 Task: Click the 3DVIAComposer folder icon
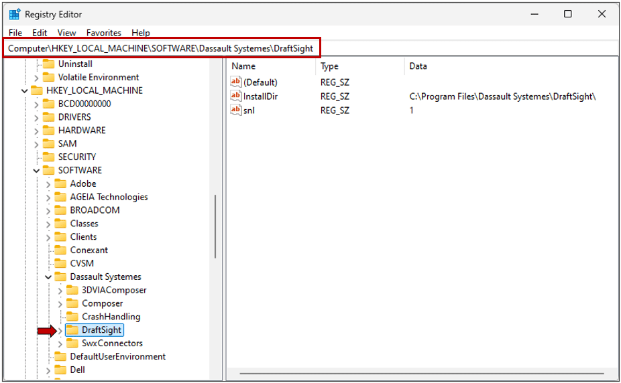pyautogui.click(x=72, y=290)
